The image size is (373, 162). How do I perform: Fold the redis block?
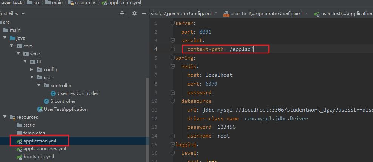point(173,67)
